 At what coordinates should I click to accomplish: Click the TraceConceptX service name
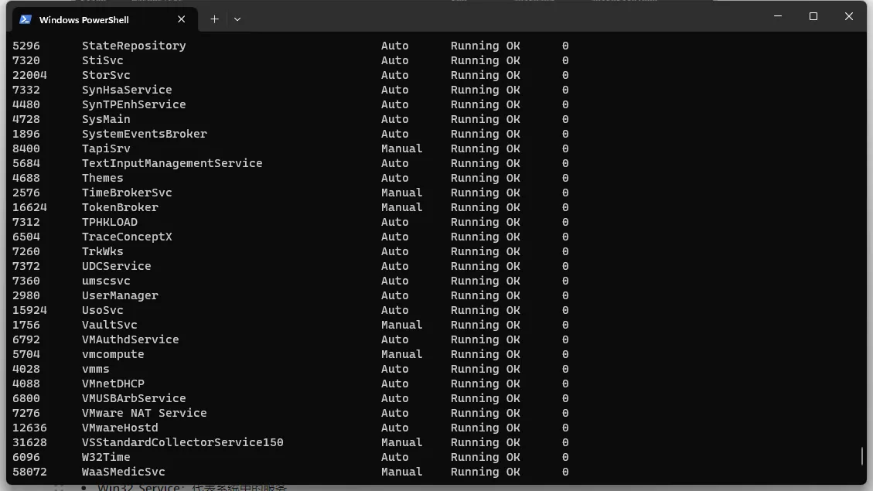tap(127, 237)
